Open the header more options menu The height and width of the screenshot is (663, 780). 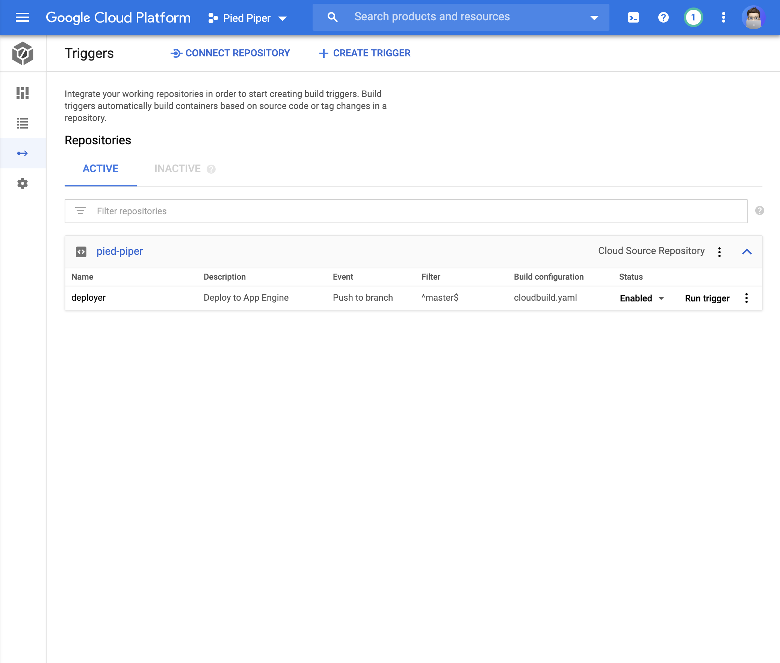(x=723, y=17)
